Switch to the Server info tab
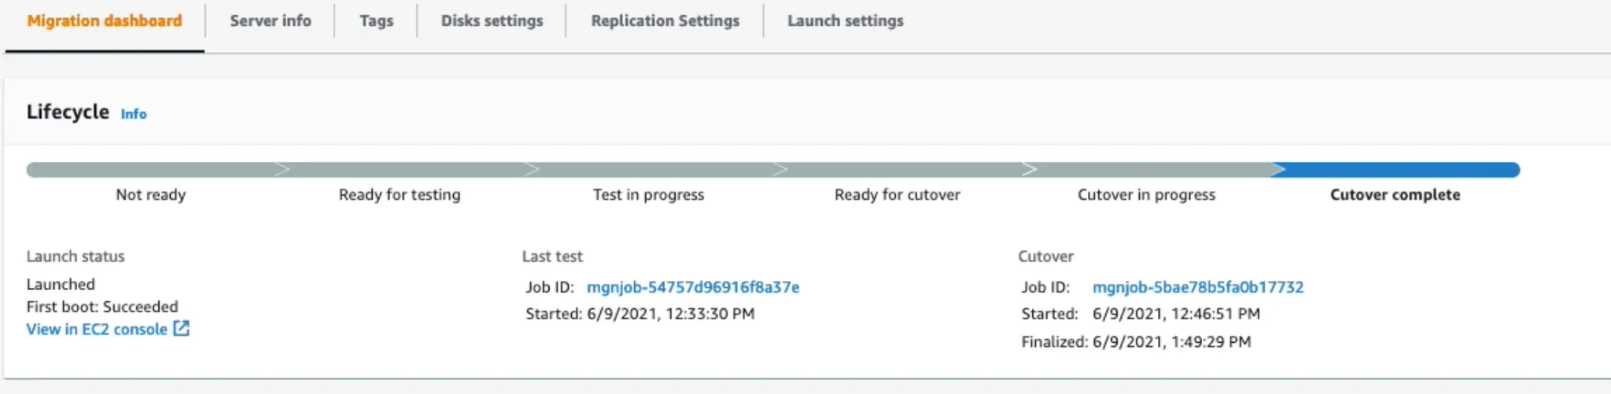 (271, 21)
